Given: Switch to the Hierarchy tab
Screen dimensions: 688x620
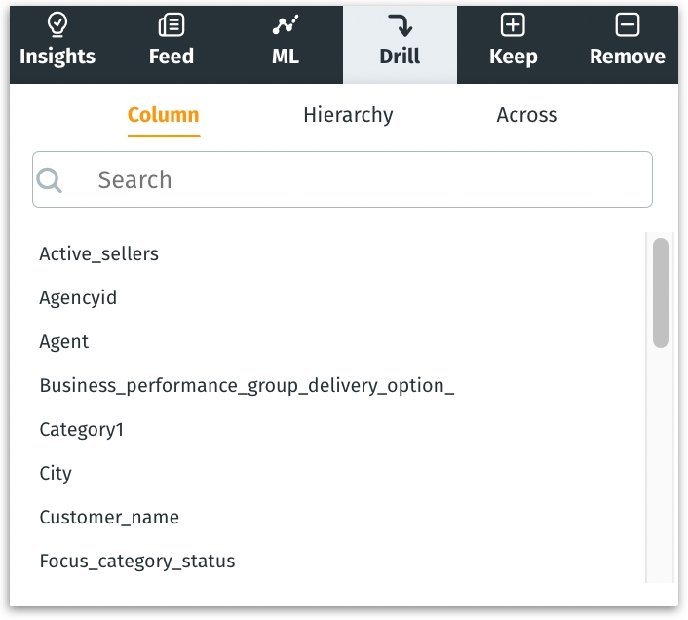Looking at the screenshot, I should (x=348, y=115).
